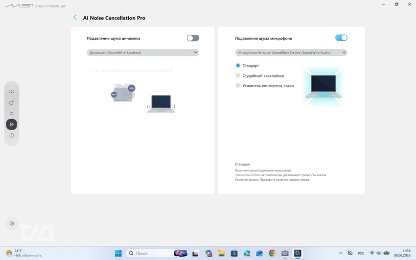Open the sliders tuning icon in sidebar
Image resolution: width=416 pixels, height=260 pixels.
pyautogui.click(x=11, y=114)
